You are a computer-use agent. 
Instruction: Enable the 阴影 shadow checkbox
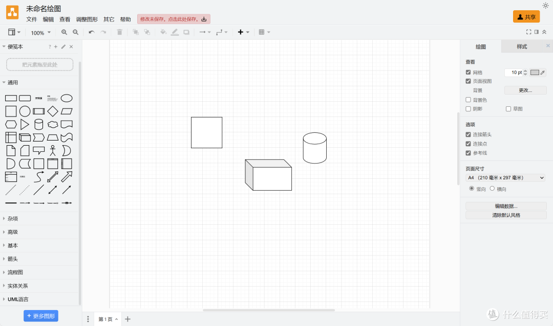(468, 109)
